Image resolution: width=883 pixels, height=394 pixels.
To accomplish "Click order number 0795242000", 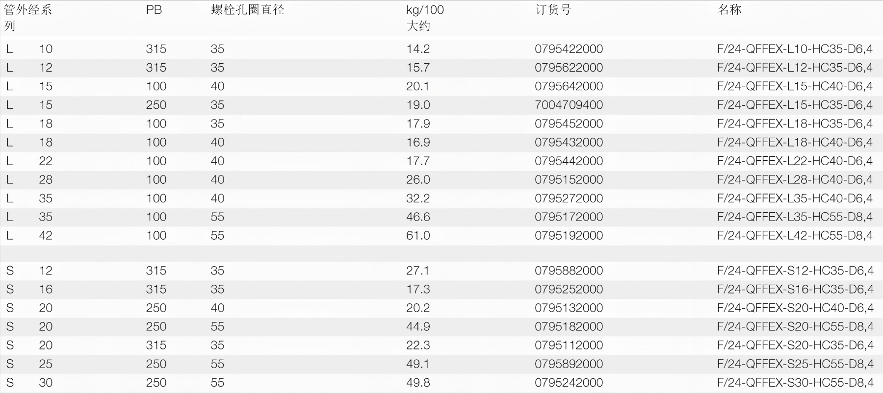I will [569, 383].
